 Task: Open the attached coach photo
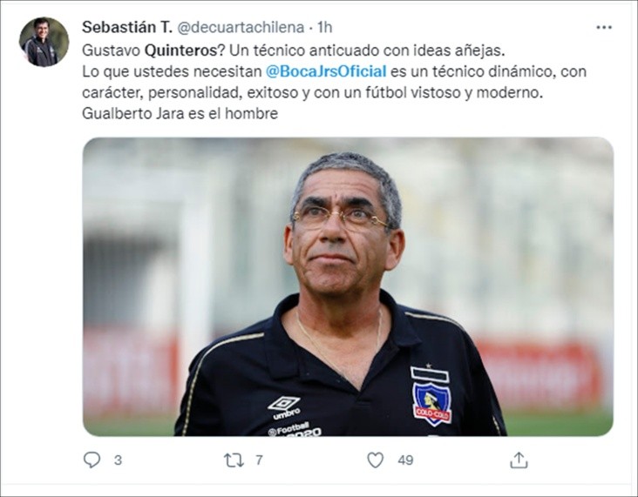pyautogui.click(x=348, y=287)
